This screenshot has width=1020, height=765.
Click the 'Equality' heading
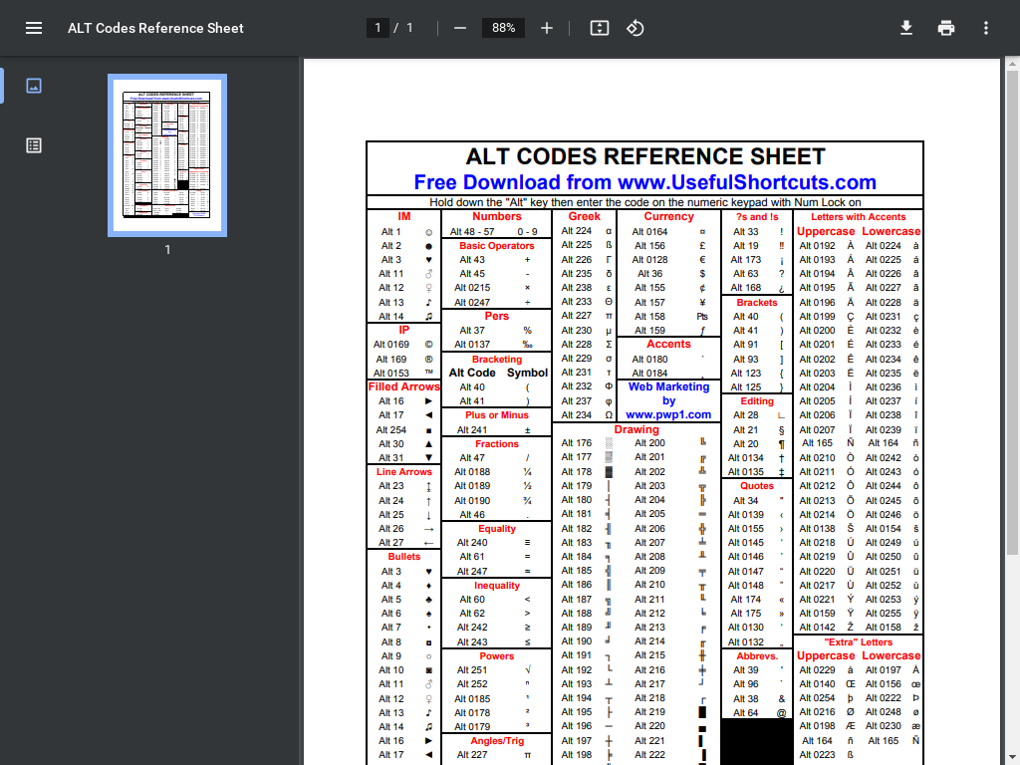(496, 529)
